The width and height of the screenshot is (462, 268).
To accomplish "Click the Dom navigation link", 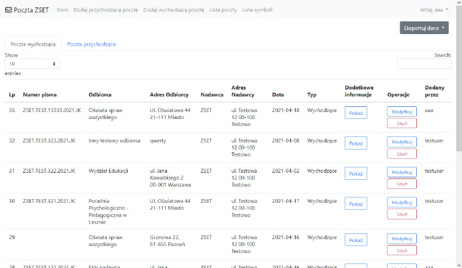I will (62, 10).
